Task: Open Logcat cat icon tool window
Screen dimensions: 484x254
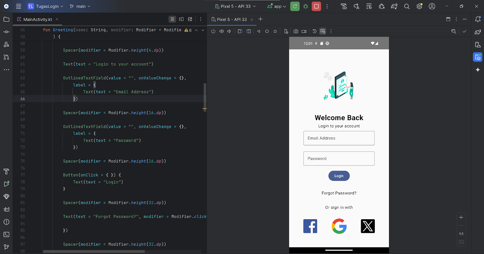Action: click(x=6, y=209)
